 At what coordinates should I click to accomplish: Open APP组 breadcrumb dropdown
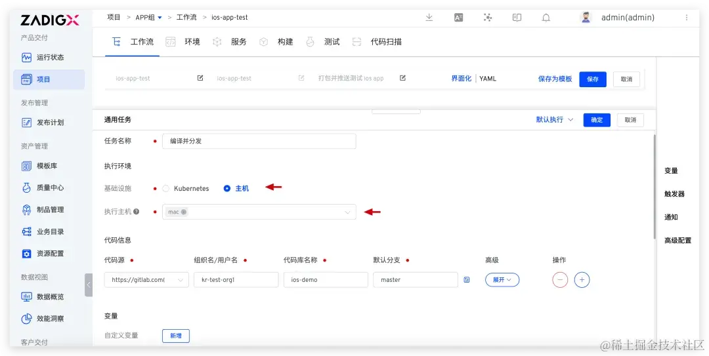[149, 18]
